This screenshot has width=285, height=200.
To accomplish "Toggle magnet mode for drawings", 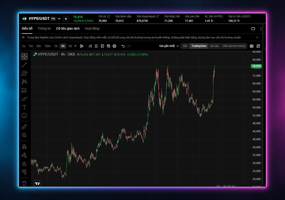I will click(24, 146).
